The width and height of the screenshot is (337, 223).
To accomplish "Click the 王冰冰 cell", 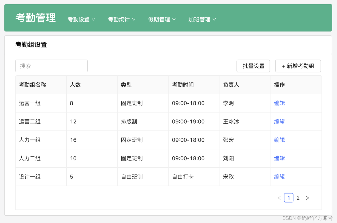I will (x=245, y=122).
